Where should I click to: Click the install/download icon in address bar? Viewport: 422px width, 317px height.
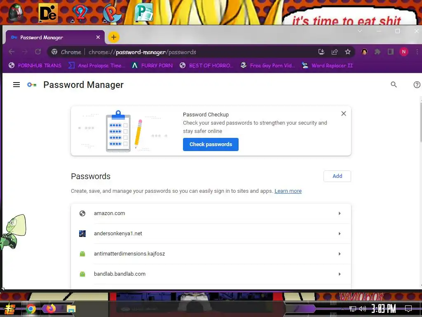321,52
